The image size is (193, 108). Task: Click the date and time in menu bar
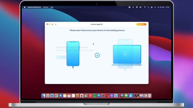163,7
